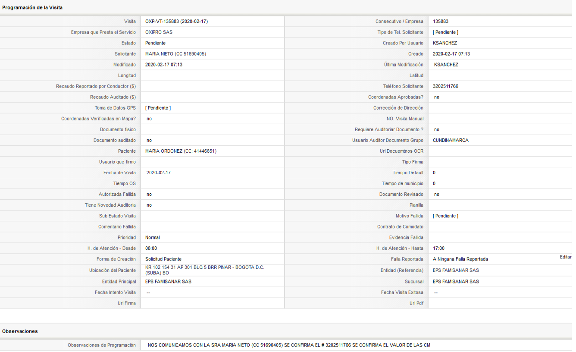The image size is (576, 352).
Task: Click the Tiempo Default value 0
Action: tap(434, 173)
